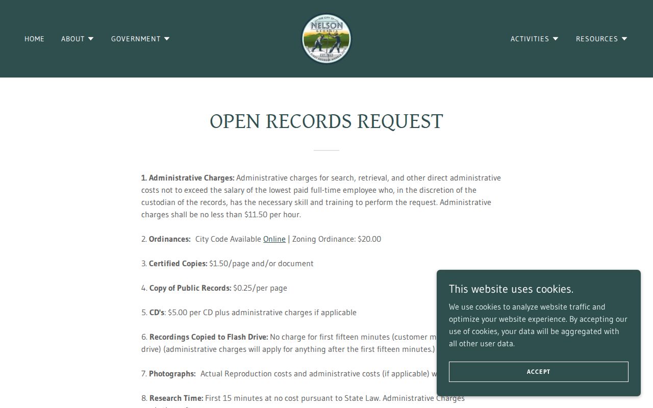The width and height of the screenshot is (653, 408).
Task: Select the Research Time label
Action: [x=177, y=398]
